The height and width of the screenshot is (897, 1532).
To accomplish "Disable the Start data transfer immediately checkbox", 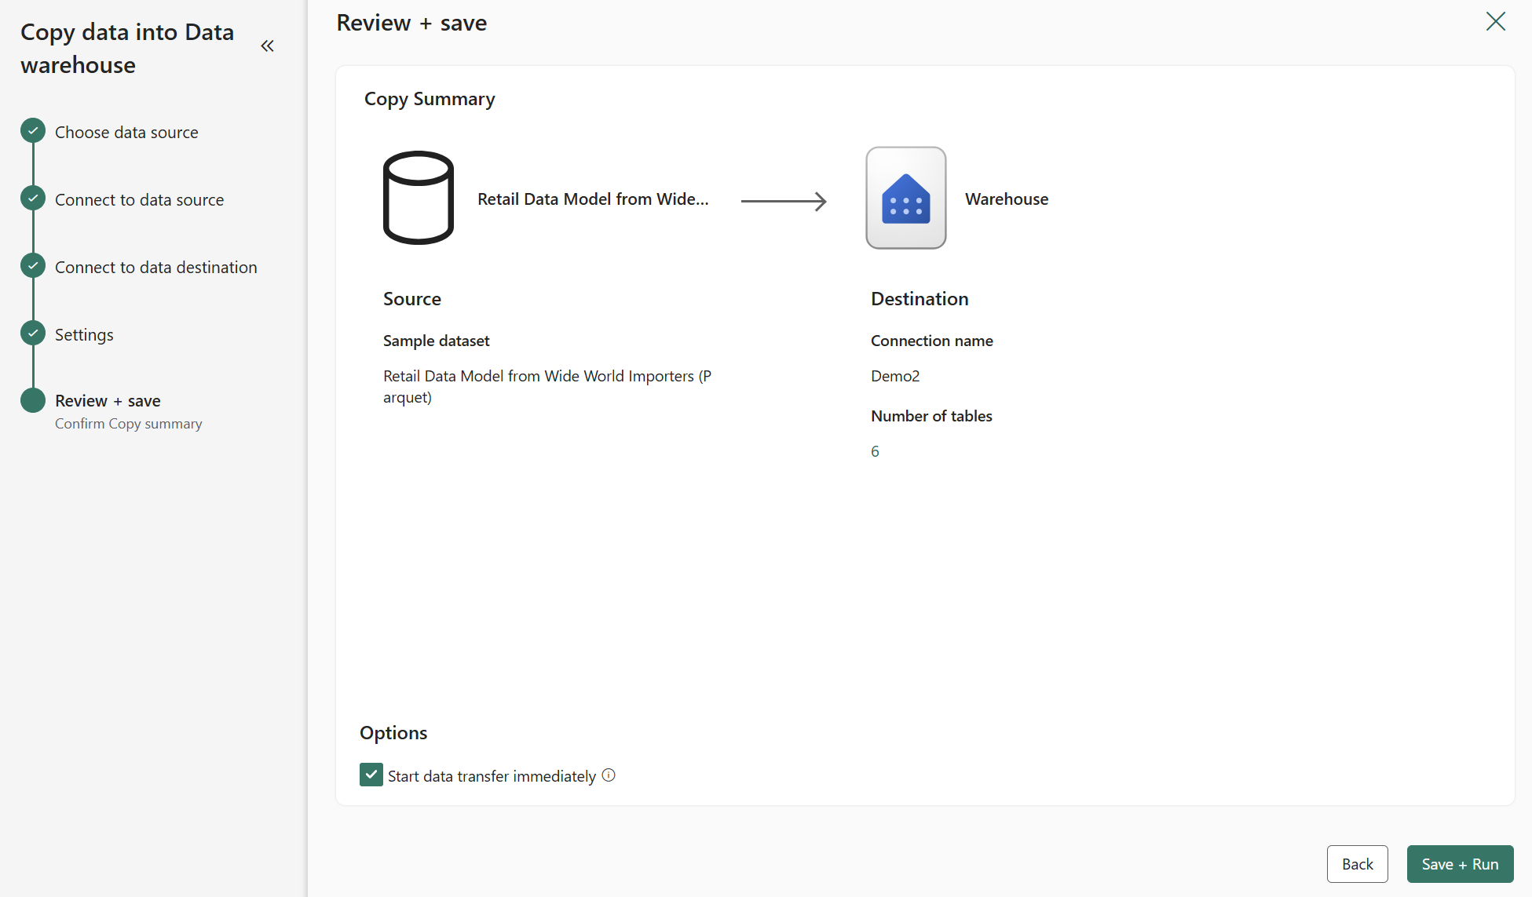I will click(371, 775).
